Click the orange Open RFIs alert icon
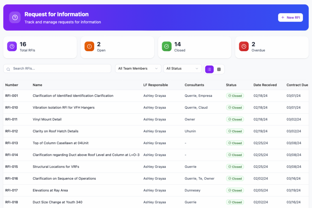The width and height of the screenshot is (312, 208). click(x=89, y=46)
